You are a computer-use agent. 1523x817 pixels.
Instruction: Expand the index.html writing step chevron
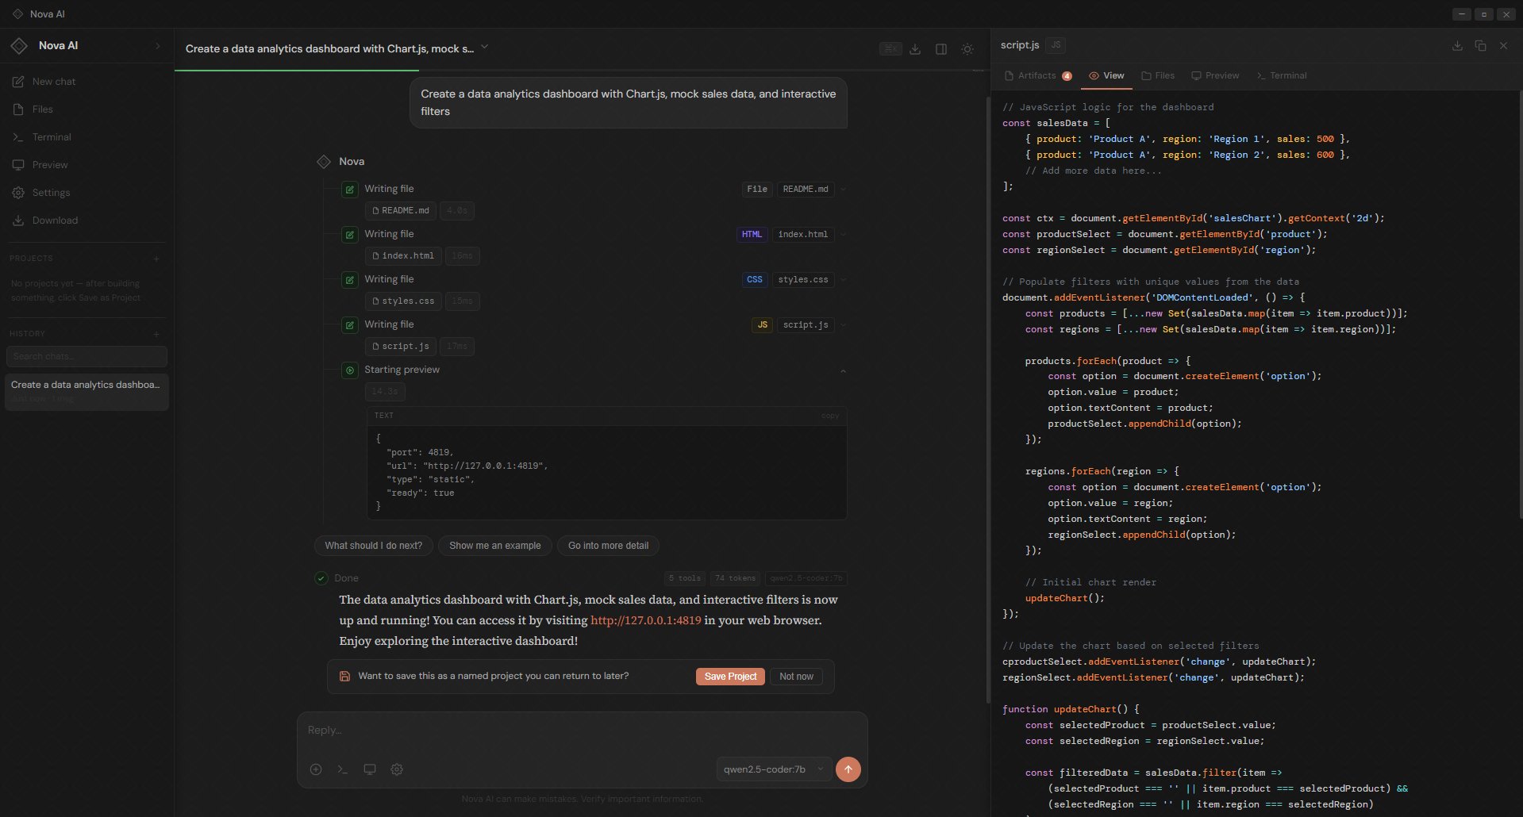pyautogui.click(x=843, y=234)
